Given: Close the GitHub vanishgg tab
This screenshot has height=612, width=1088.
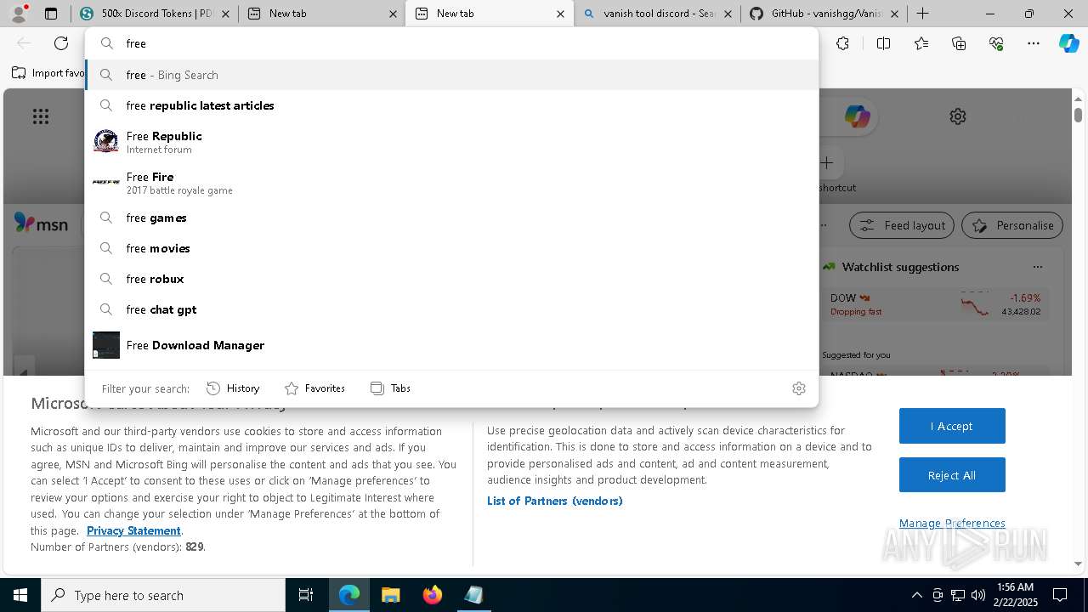Looking at the screenshot, I should coord(894,14).
